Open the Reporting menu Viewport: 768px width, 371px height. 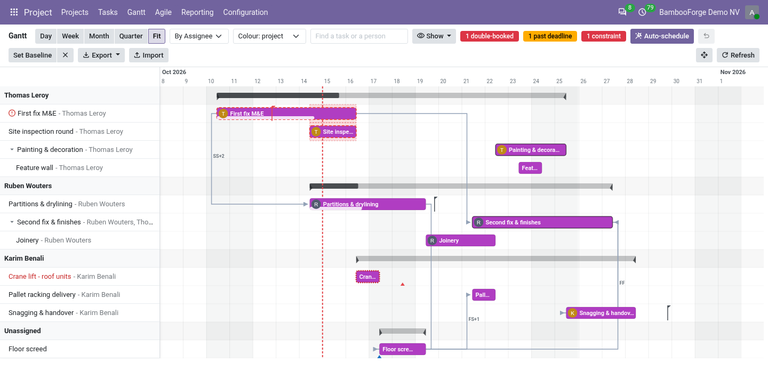point(197,12)
